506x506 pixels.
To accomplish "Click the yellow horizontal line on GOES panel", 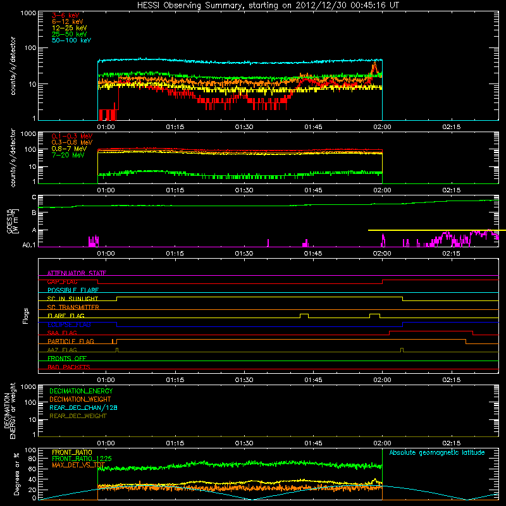I will pyautogui.click(x=437, y=230).
